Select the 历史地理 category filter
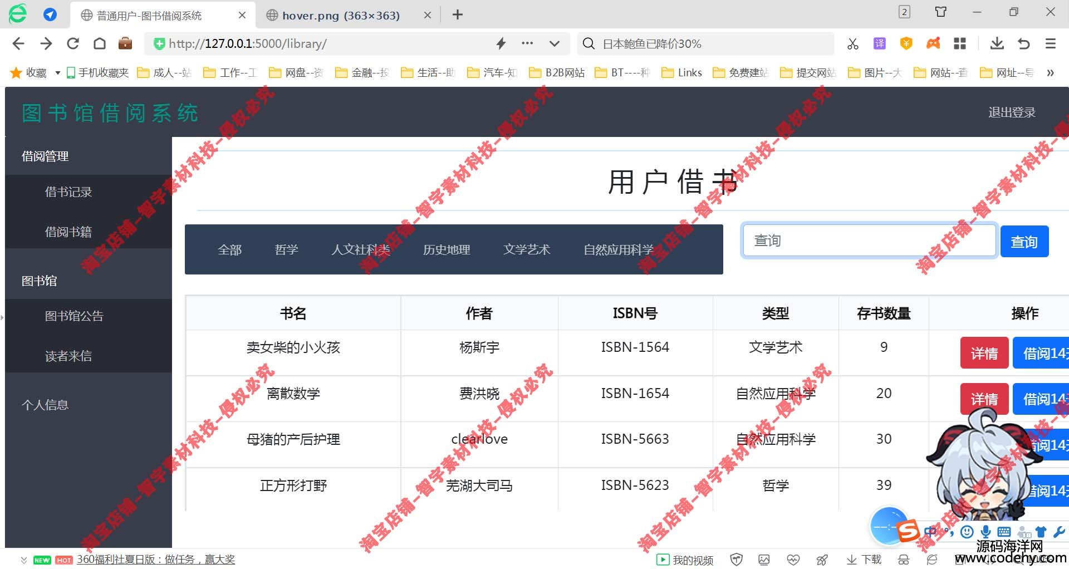Viewport: 1069px width, 569px height. click(447, 249)
